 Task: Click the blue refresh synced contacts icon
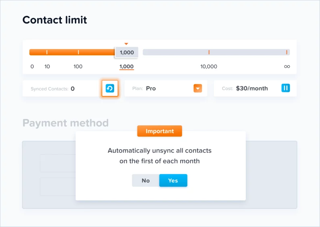(x=110, y=88)
